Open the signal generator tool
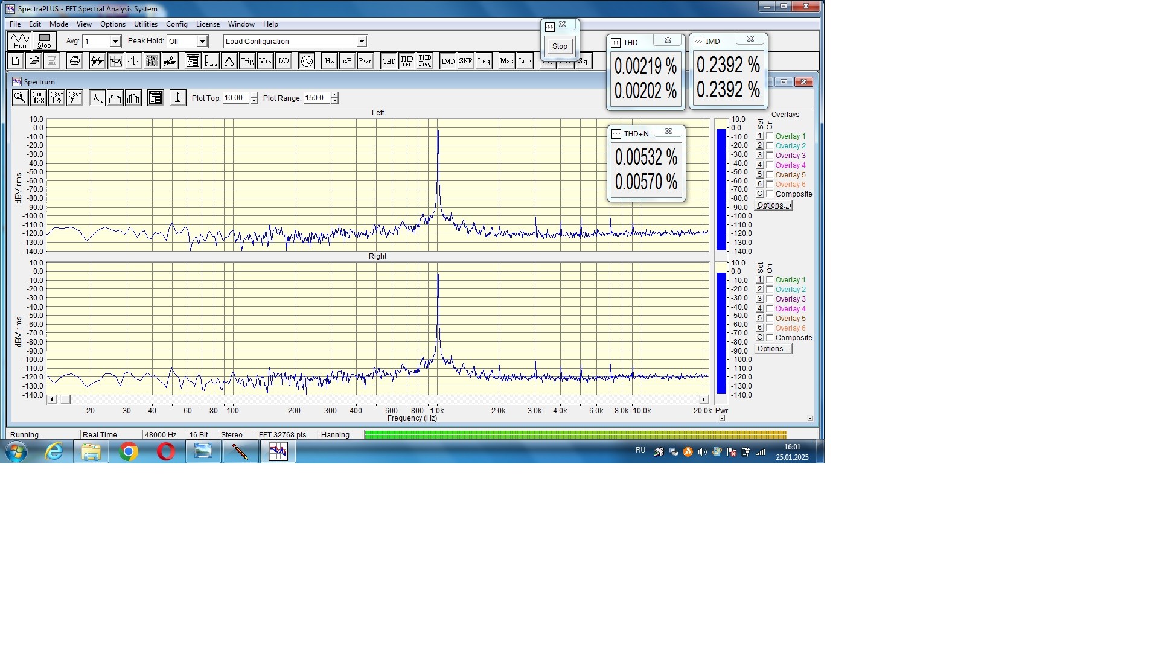This screenshot has width=1159, height=651. click(x=307, y=61)
